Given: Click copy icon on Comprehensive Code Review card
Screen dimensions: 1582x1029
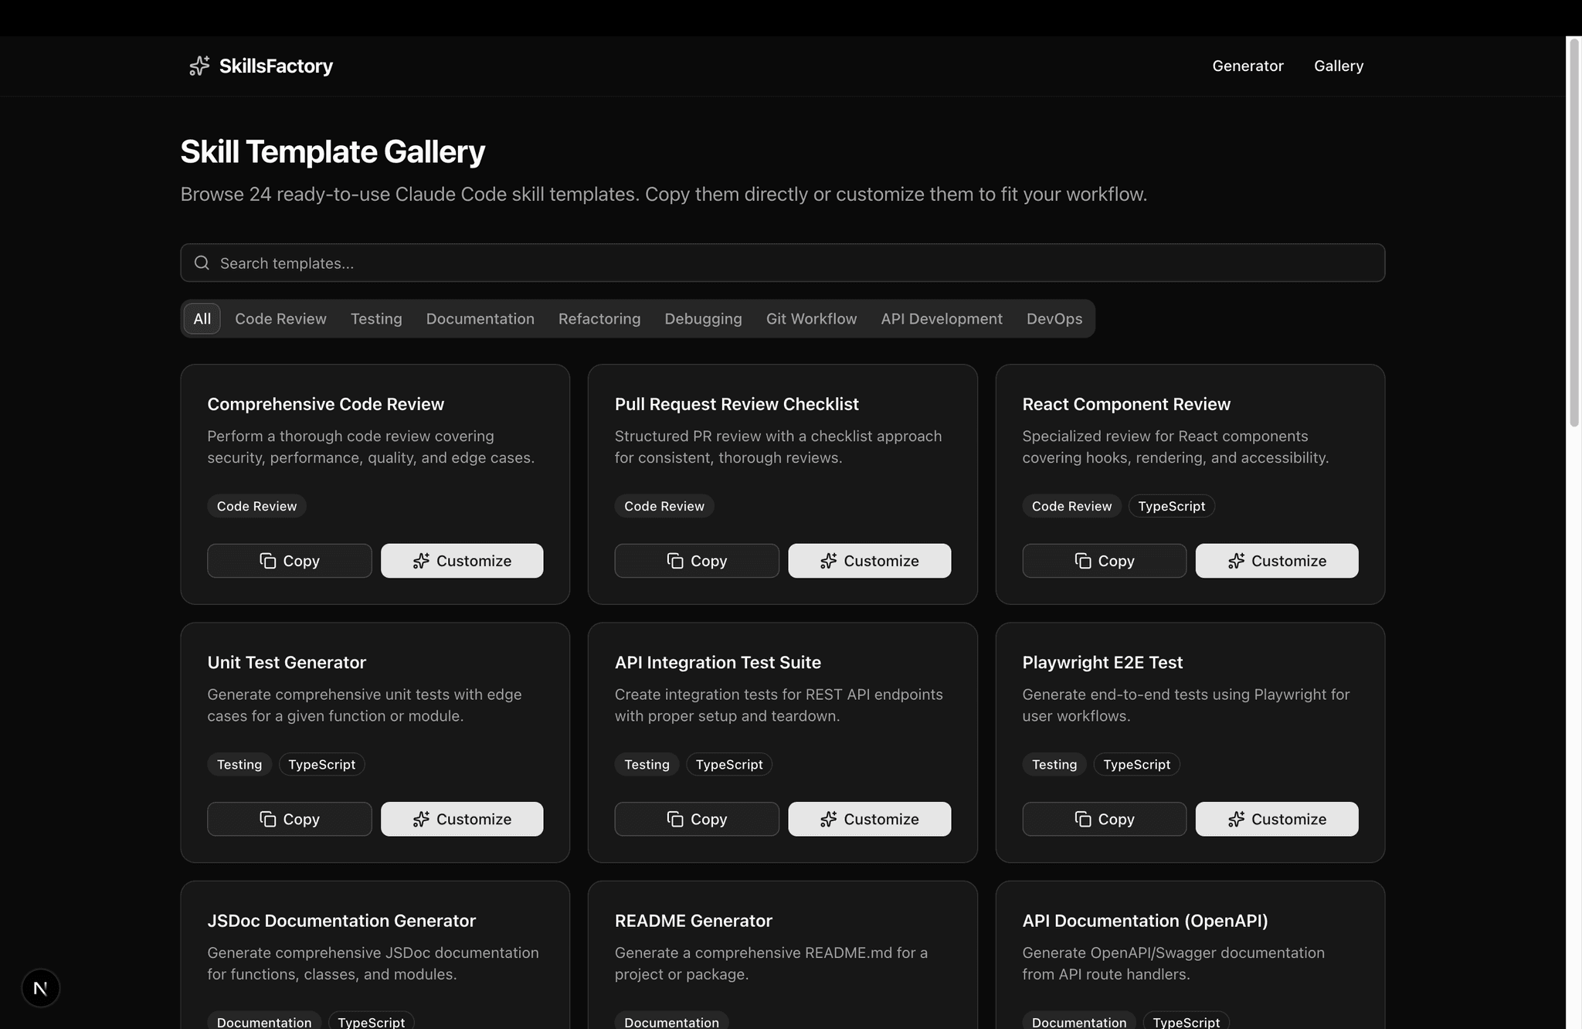Looking at the screenshot, I should point(267,561).
